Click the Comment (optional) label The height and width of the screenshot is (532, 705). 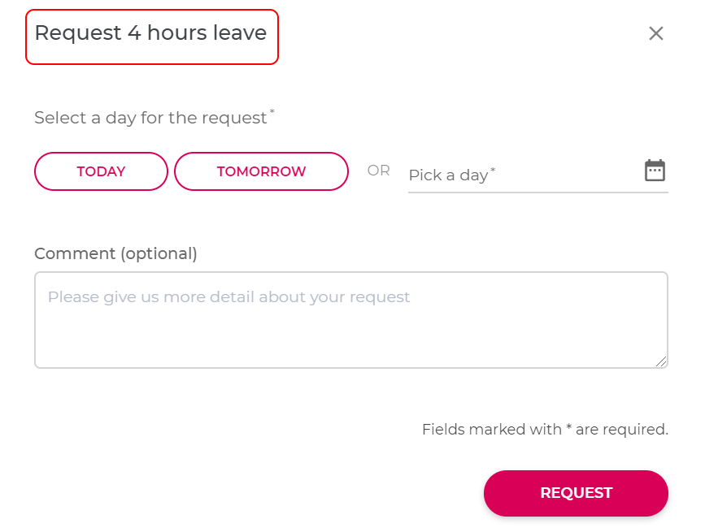point(116,253)
